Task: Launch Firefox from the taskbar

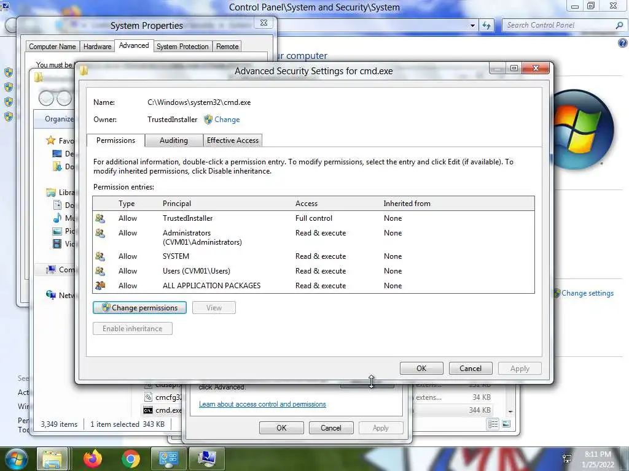Action: point(93,459)
